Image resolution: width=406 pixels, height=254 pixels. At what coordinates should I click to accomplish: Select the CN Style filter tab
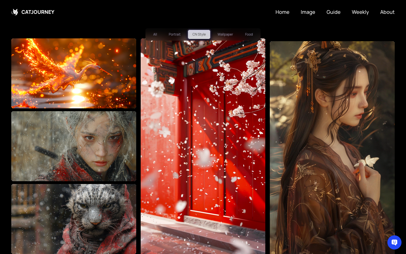point(199,34)
